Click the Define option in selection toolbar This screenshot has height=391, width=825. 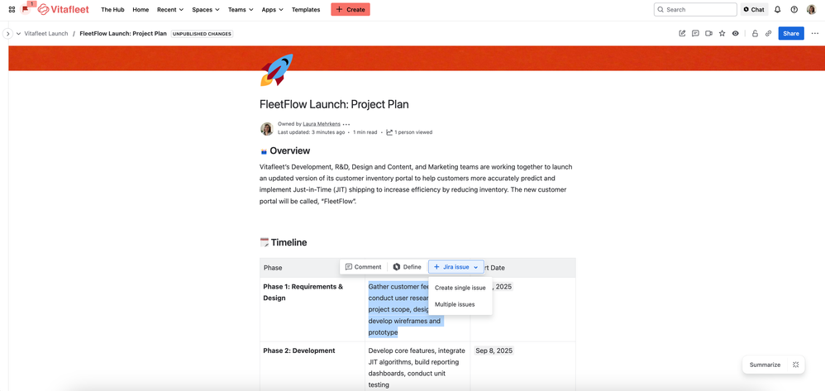(408, 267)
